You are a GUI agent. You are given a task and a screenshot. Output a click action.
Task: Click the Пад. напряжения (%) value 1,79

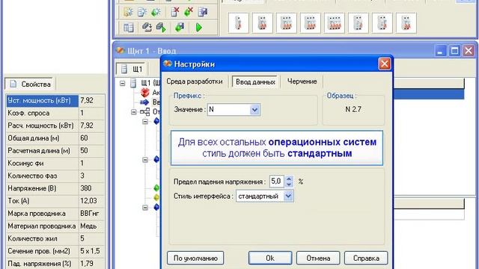click(x=87, y=263)
